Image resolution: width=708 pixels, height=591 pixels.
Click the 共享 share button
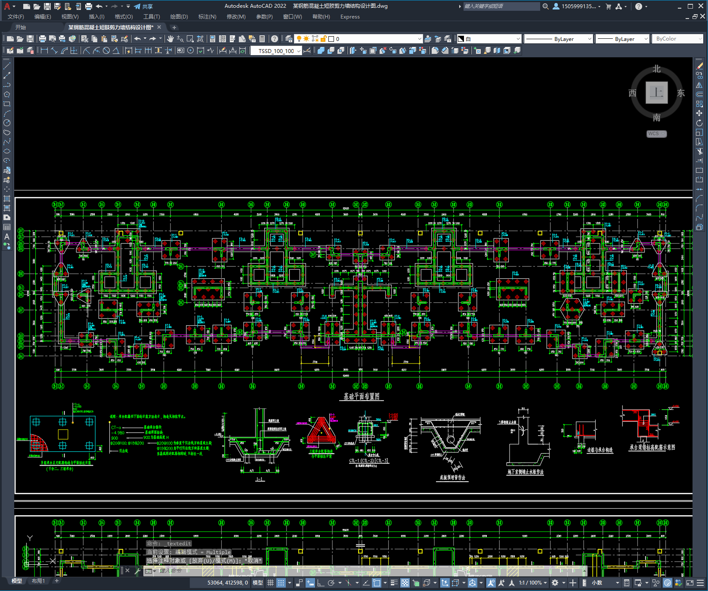pos(143,6)
